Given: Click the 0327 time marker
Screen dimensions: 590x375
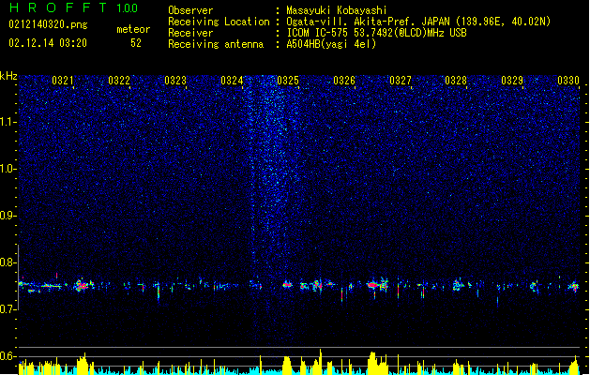Looking at the screenshot, I should coord(401,81).
